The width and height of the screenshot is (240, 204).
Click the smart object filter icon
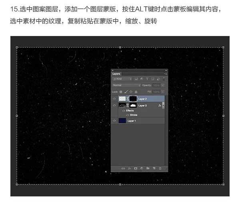tap(158, 79)
